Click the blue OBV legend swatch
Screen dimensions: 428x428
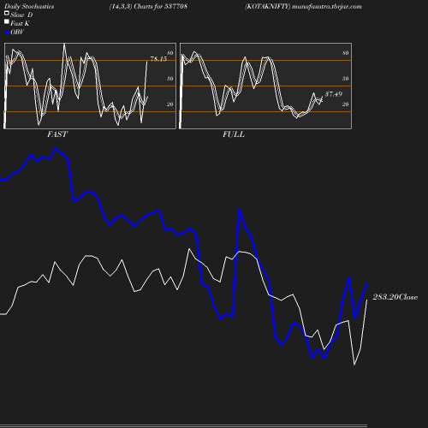[x=7, y=33]
